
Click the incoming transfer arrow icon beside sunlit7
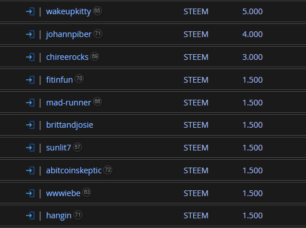pyautogui.click(x=30, y=148)
